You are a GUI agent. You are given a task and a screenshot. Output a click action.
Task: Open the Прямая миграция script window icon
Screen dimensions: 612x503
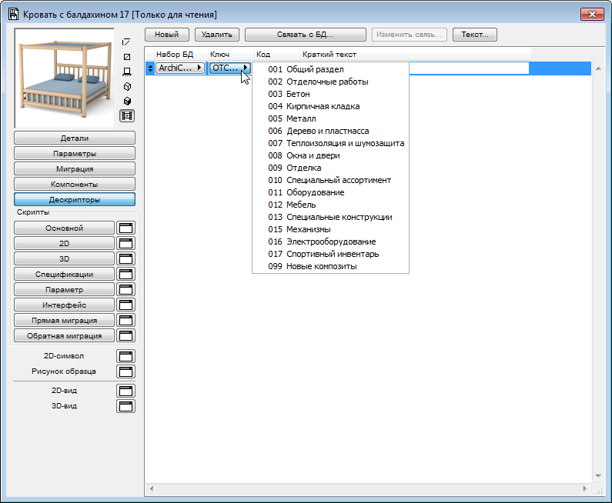[x=125, y=321]
